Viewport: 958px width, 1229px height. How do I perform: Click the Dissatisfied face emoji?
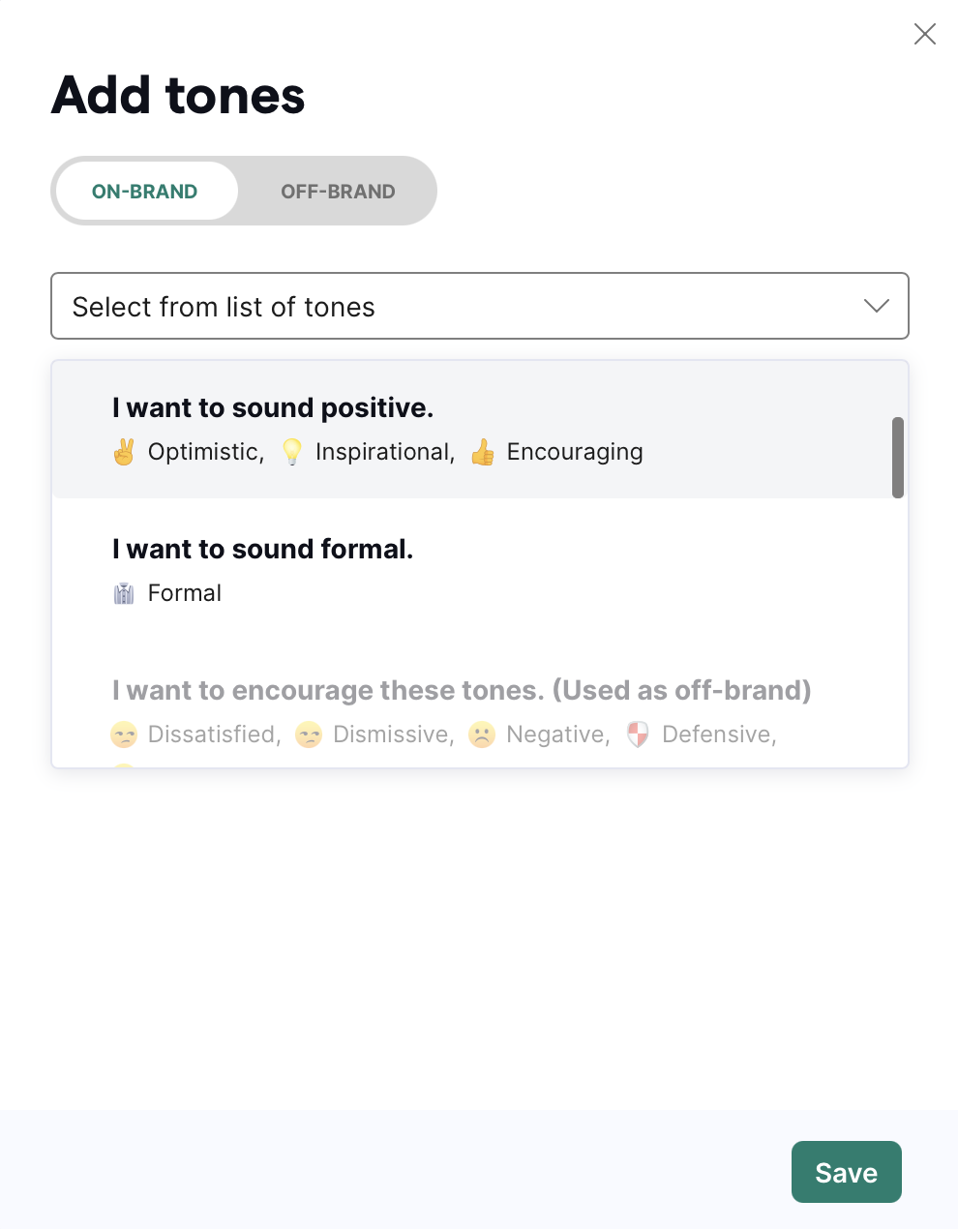click(x=124, y=734)
